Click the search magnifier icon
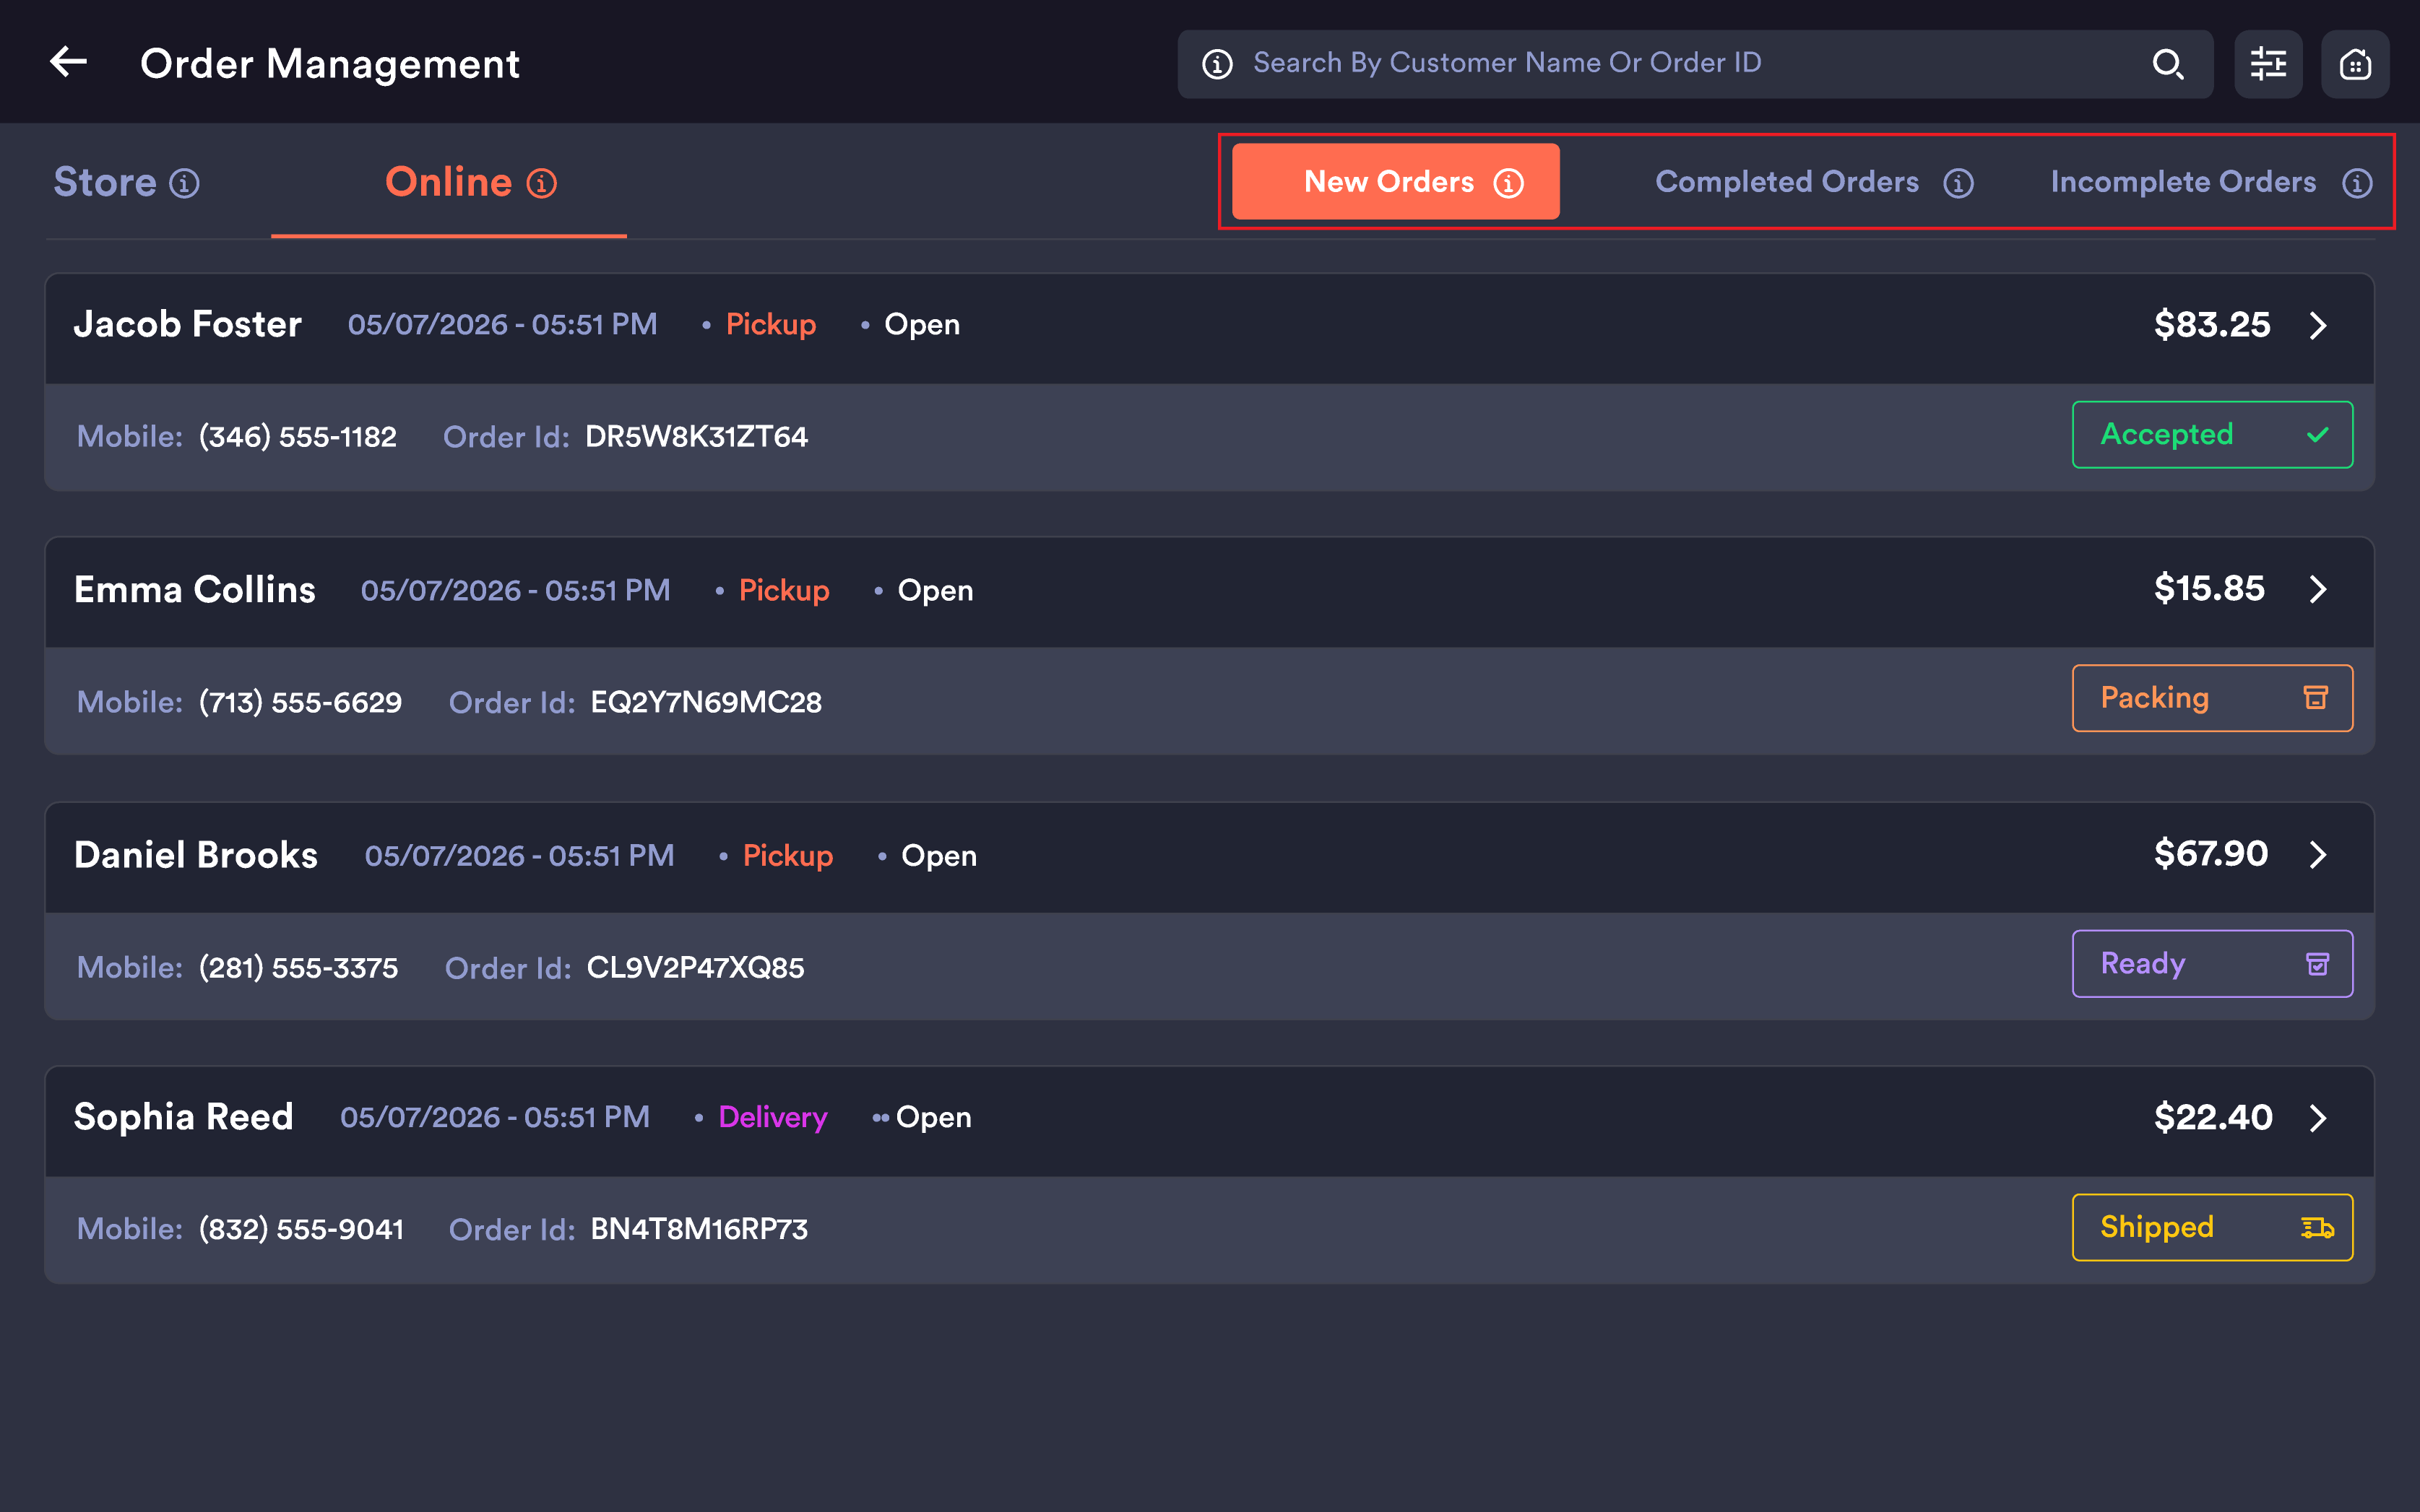This screenshot has width=2420, height=1512. (x=2167, y=64)
